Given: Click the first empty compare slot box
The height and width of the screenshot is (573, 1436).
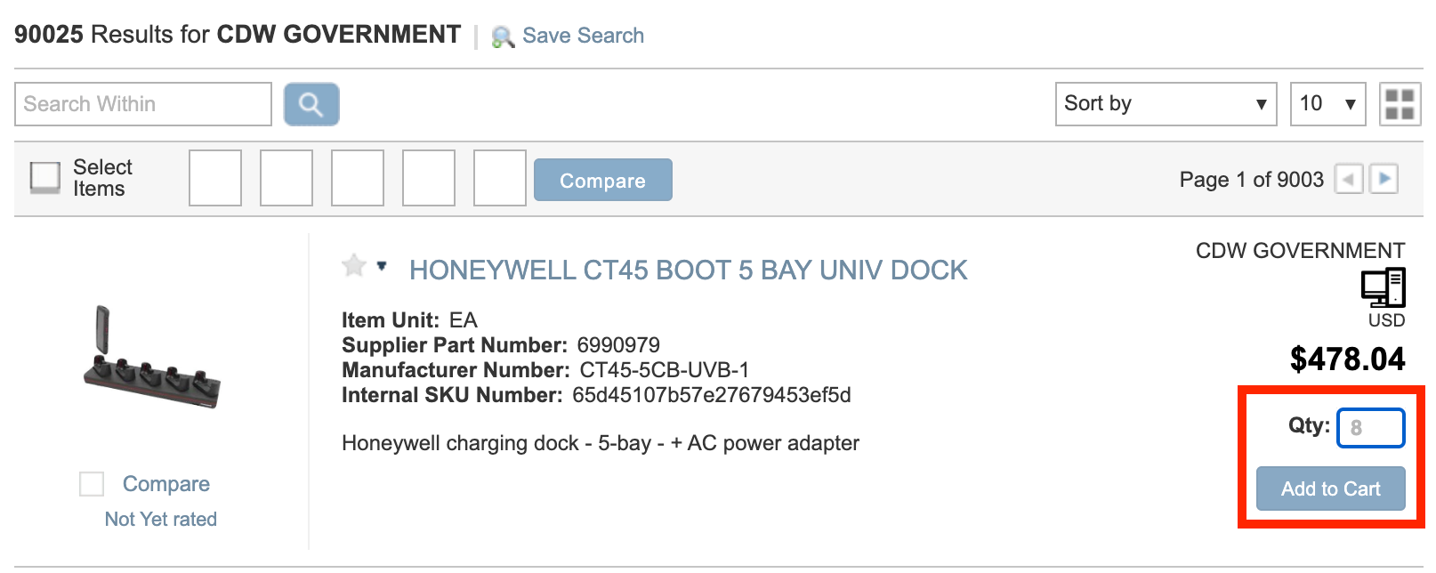Looking at the screenshot, I should tap(215, 178).
